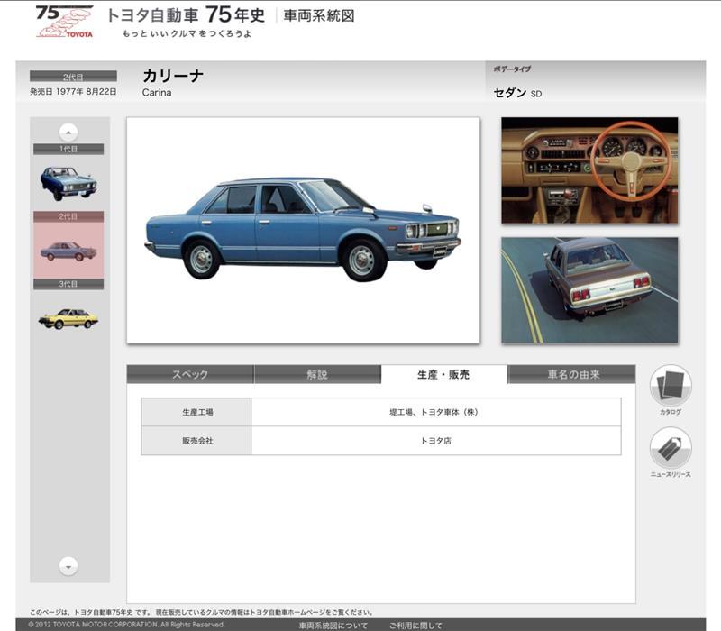Move the generation list down with the down arrow
The image size is (721, 631).
tap(68, 566)
